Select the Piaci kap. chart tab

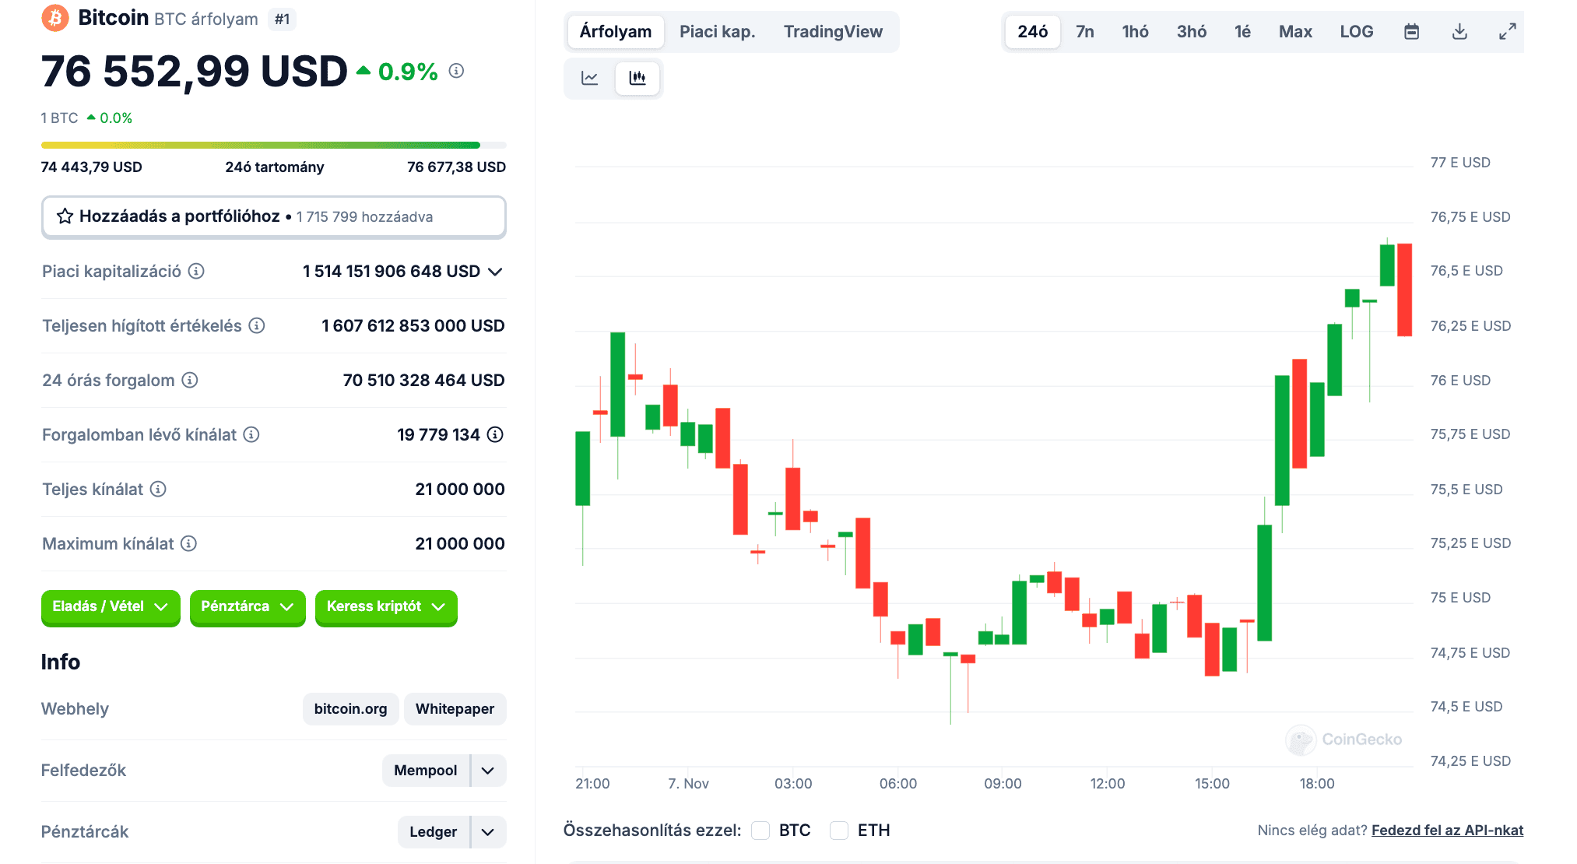click(x=717, y=32)
